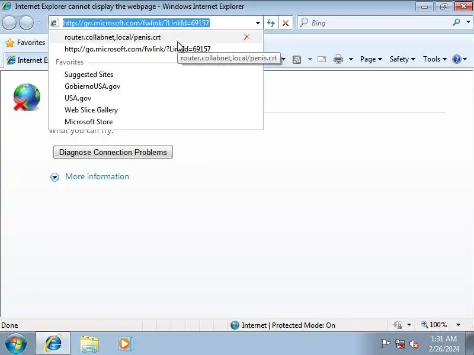Image resolution: width=474 pixels, height=355 pixels.
Task: Open the Safety menu
Action: (402, 59)
